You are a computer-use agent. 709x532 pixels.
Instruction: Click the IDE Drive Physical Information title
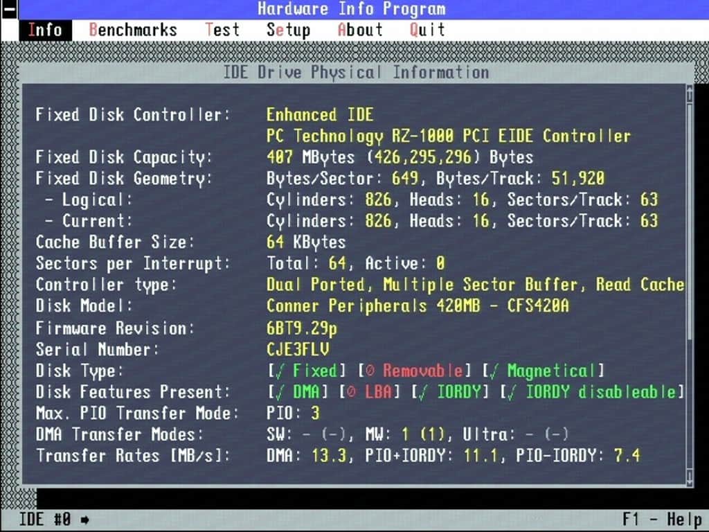[356, 72]
